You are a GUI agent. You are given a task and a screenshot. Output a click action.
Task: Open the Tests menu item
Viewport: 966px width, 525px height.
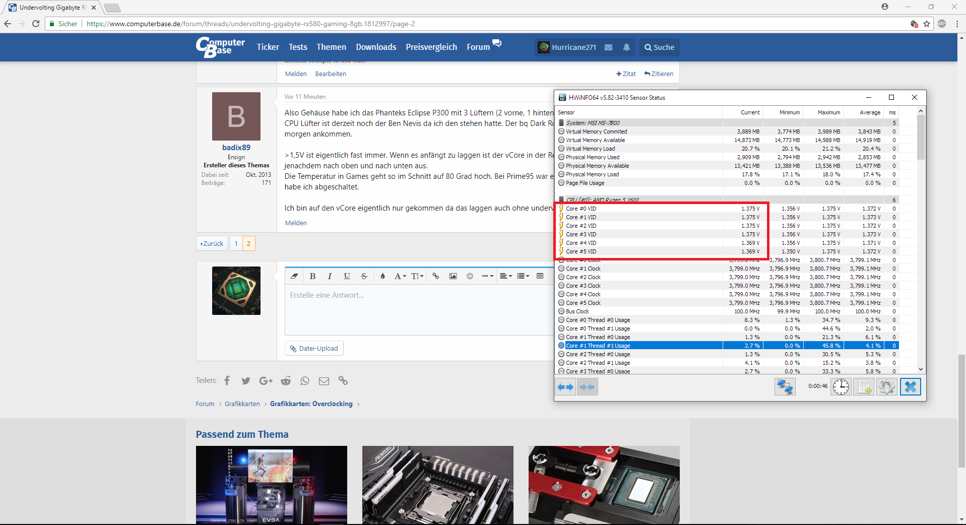298,47
